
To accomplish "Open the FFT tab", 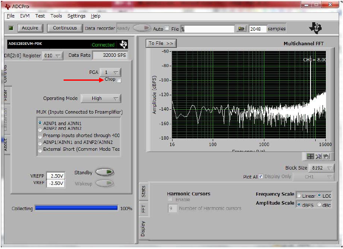I will 144,209.
